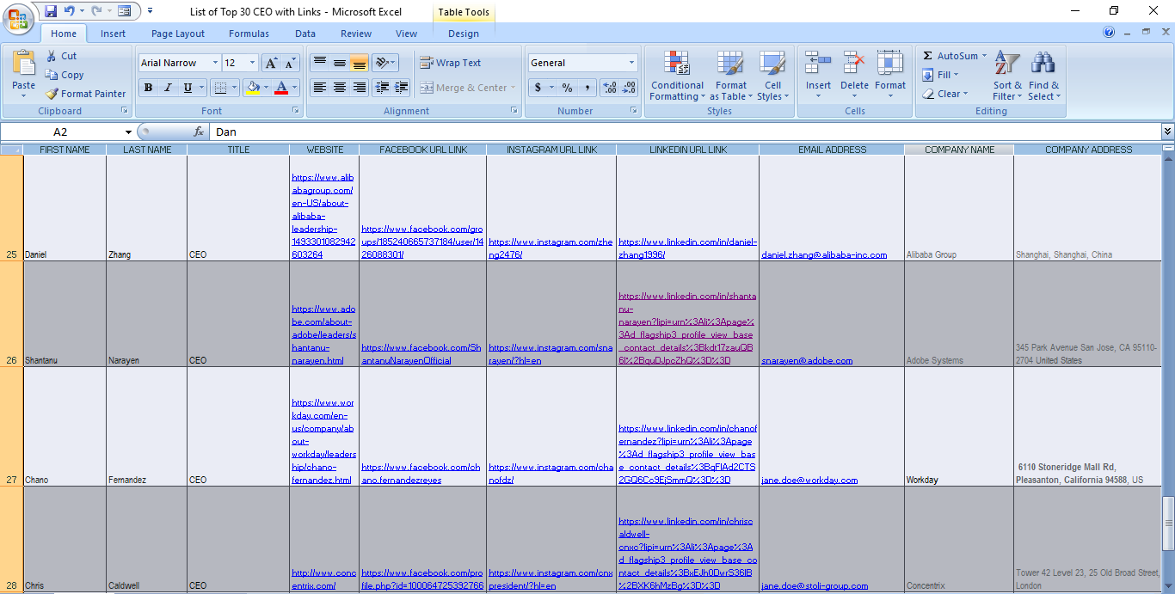Center text horizontally
Viewport: 1175px width, 594px height.
click(x=339, y=88)
